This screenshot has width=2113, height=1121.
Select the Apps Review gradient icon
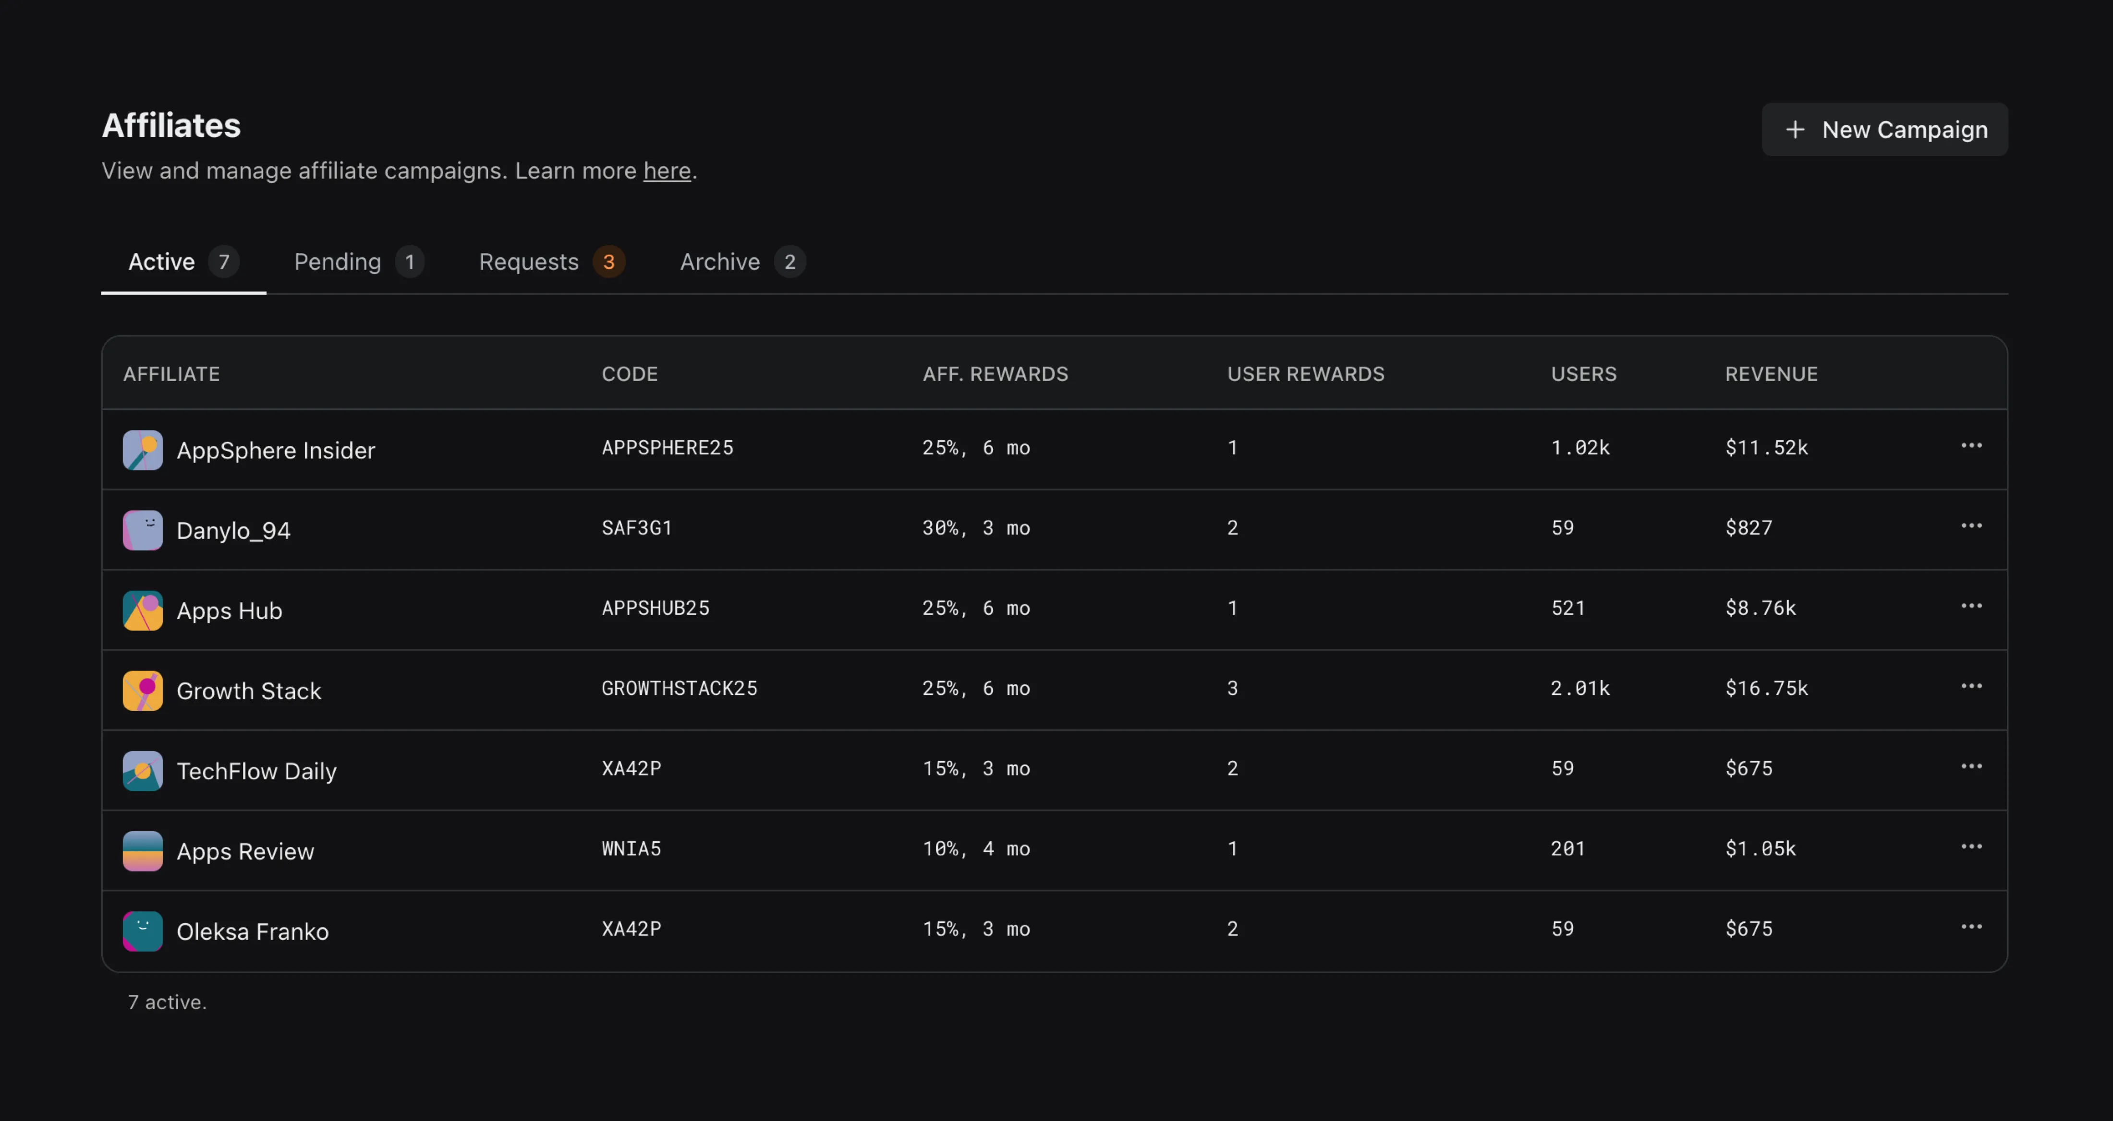142,850
